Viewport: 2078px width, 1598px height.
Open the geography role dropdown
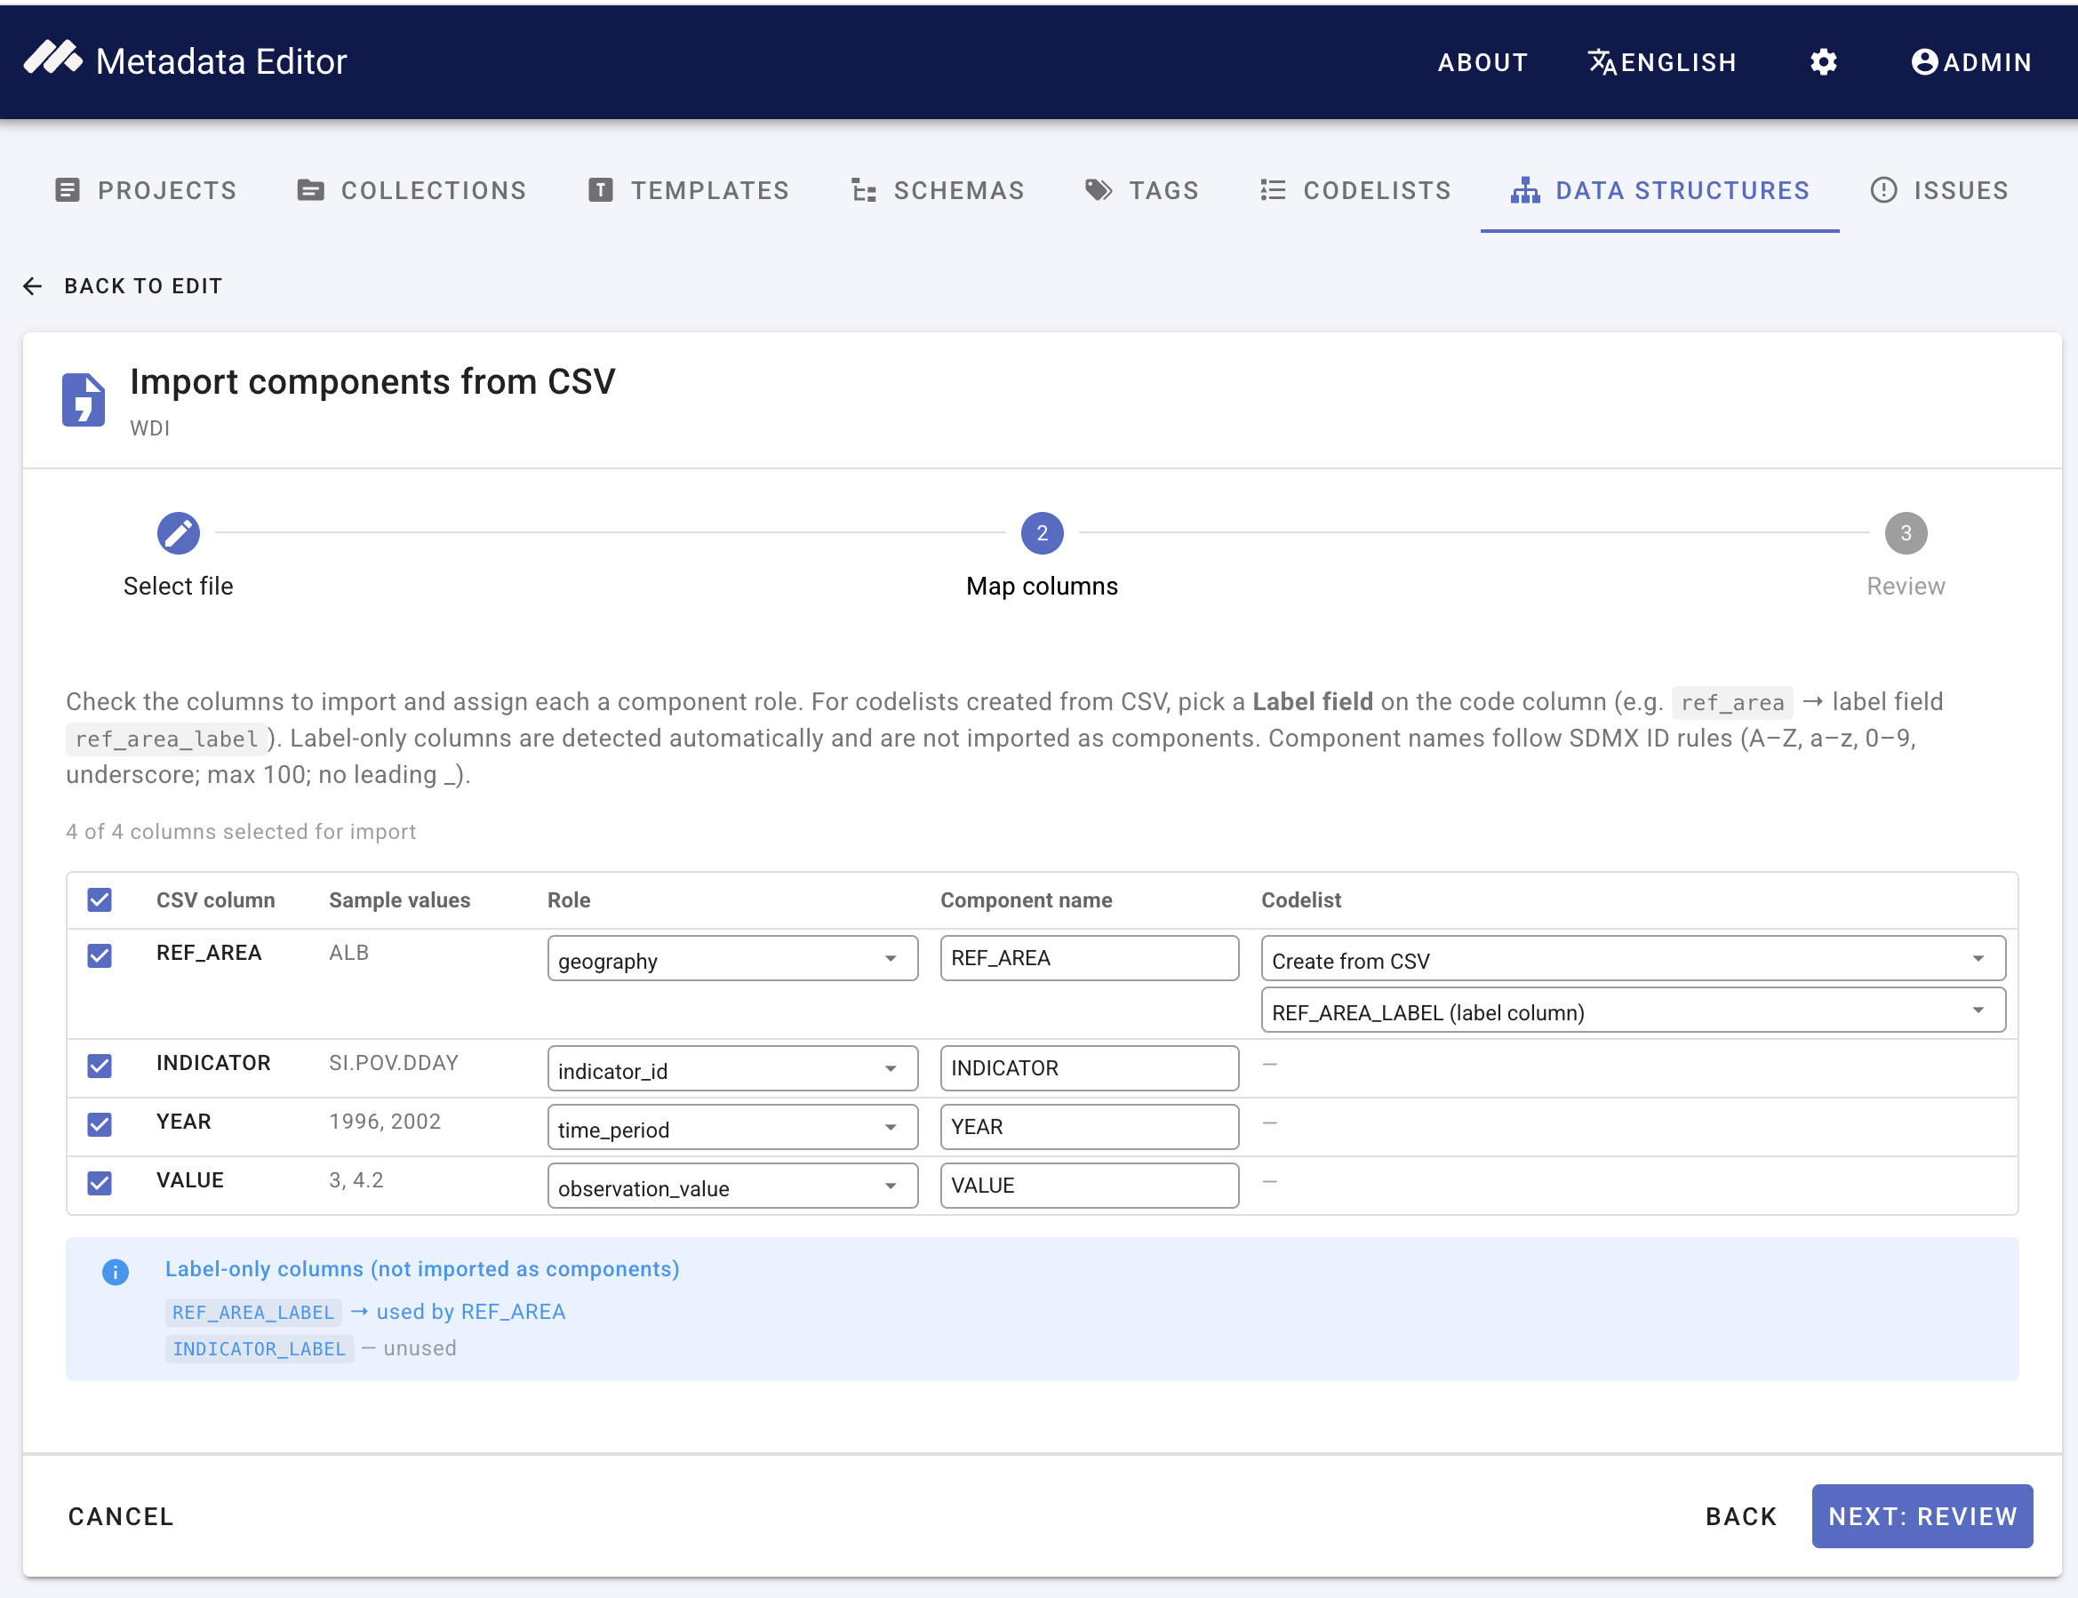click(x=732, y=959)
